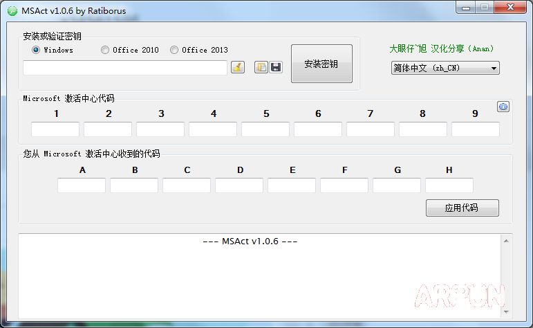Click the 应用代码 button
The width and height of the screenshot is (533, 328).
[462, 208]
